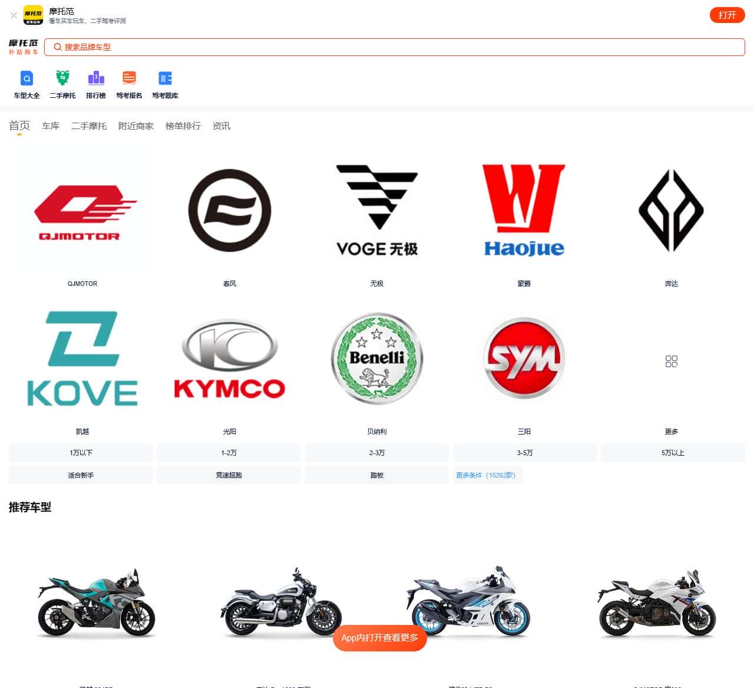This screenshot has width=754, height=688.
Task: Choose the 适合新手 filter
Action: (81, 475)
